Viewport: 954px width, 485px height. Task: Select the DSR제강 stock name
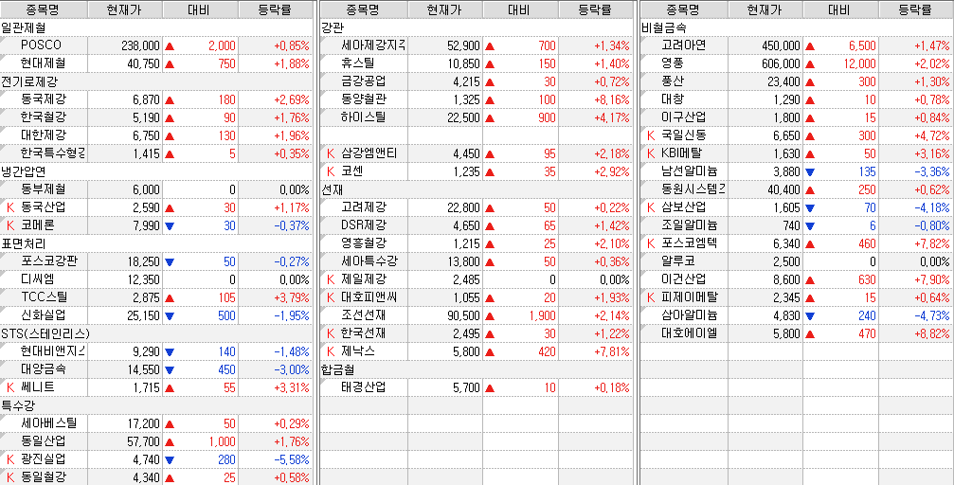pos(363,225)
